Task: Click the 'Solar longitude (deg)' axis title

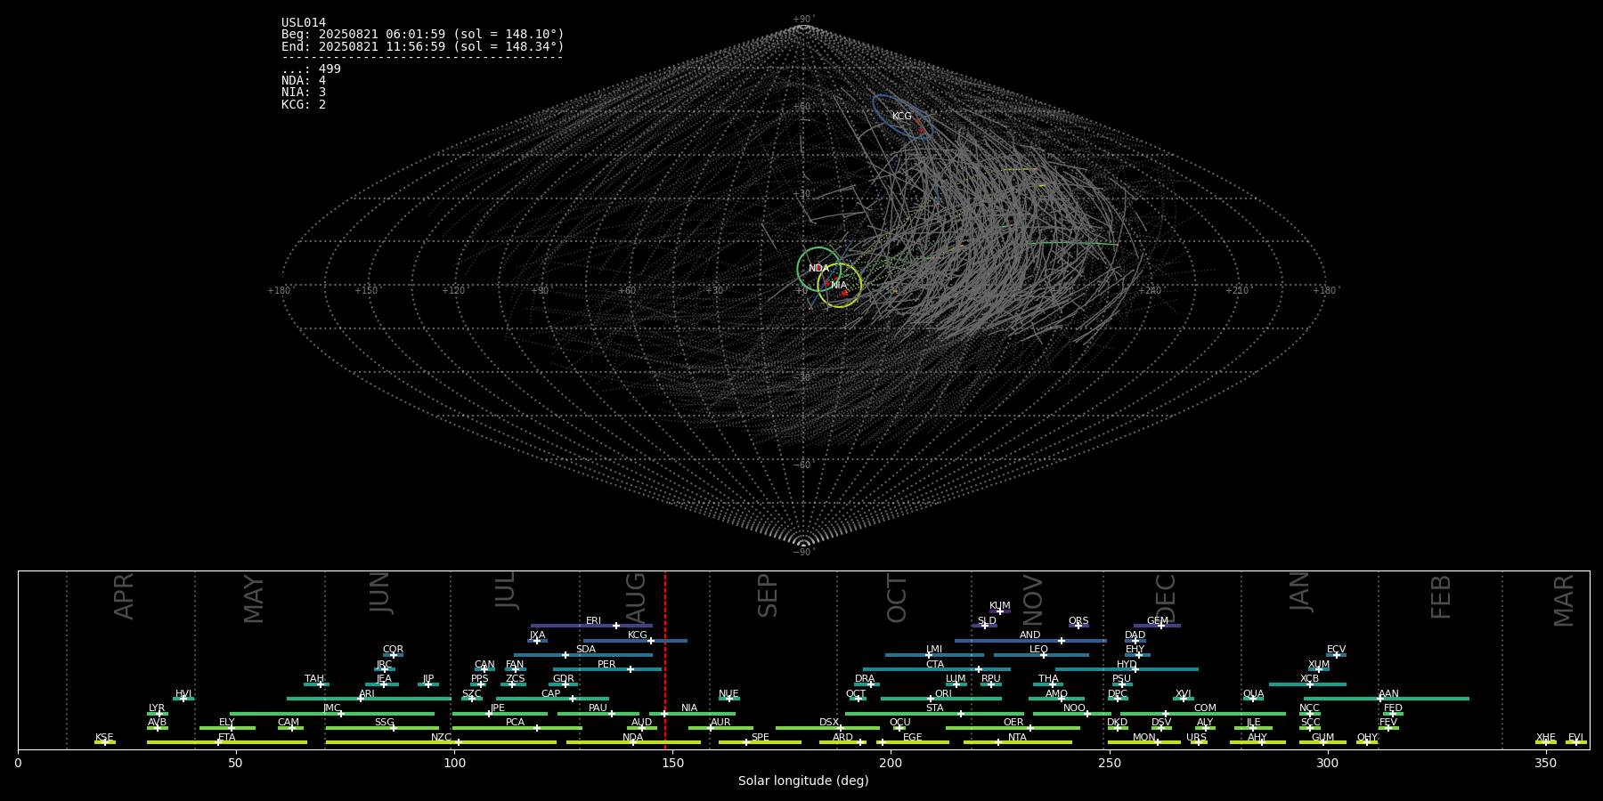Action: click(803, 781)
